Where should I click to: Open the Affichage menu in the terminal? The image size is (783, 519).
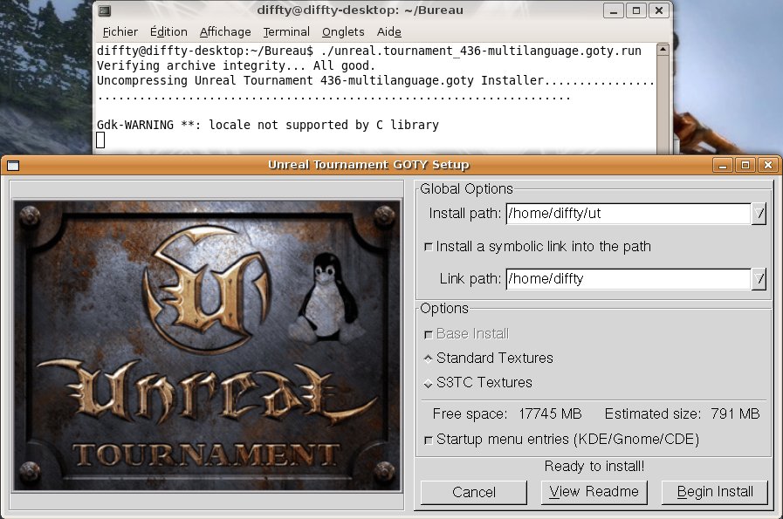pos(225,32)
